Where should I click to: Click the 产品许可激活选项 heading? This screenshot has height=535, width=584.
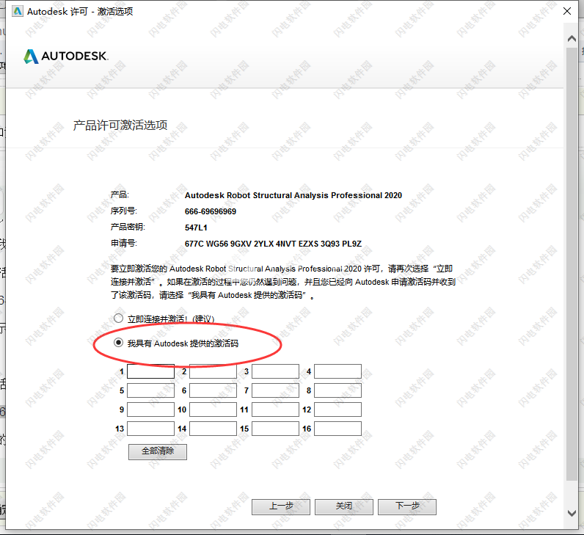tap(120, 125)
